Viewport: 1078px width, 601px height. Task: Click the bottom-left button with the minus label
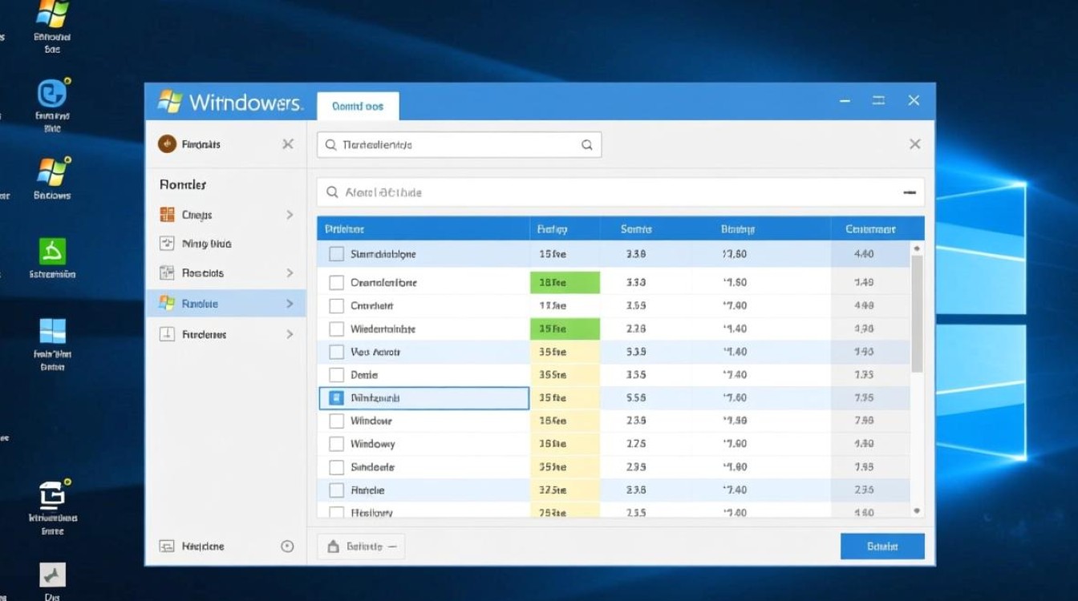pyautogui.click(x=360, y=546)
